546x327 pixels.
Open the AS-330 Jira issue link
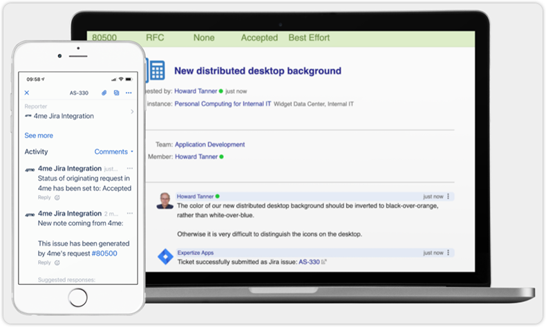(309, 262)
